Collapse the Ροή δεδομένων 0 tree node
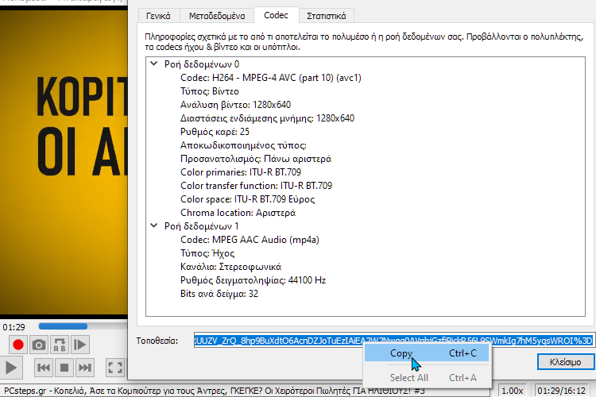Image resolution: width=596 pixels, height=397 pixels. pos(154,64)
